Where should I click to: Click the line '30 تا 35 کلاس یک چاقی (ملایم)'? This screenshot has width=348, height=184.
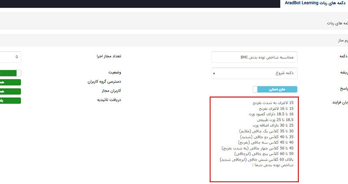tap(266, 131)
